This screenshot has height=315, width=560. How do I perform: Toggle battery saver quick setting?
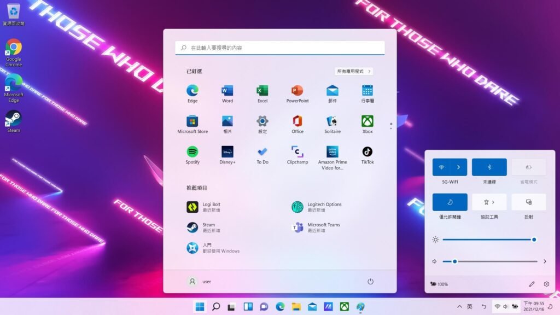529,167
